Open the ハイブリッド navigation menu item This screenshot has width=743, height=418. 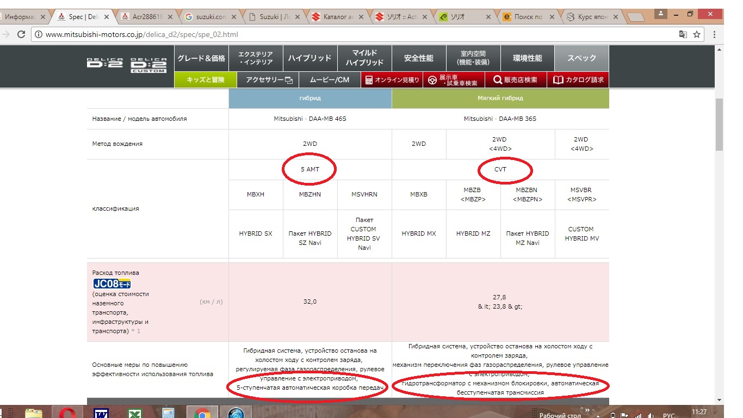click(x=309, y=58)
